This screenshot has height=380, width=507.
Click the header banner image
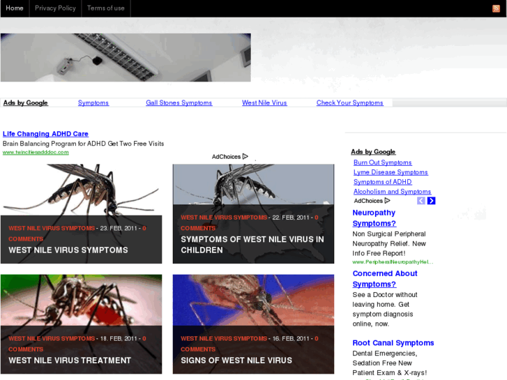coord(126,57)
